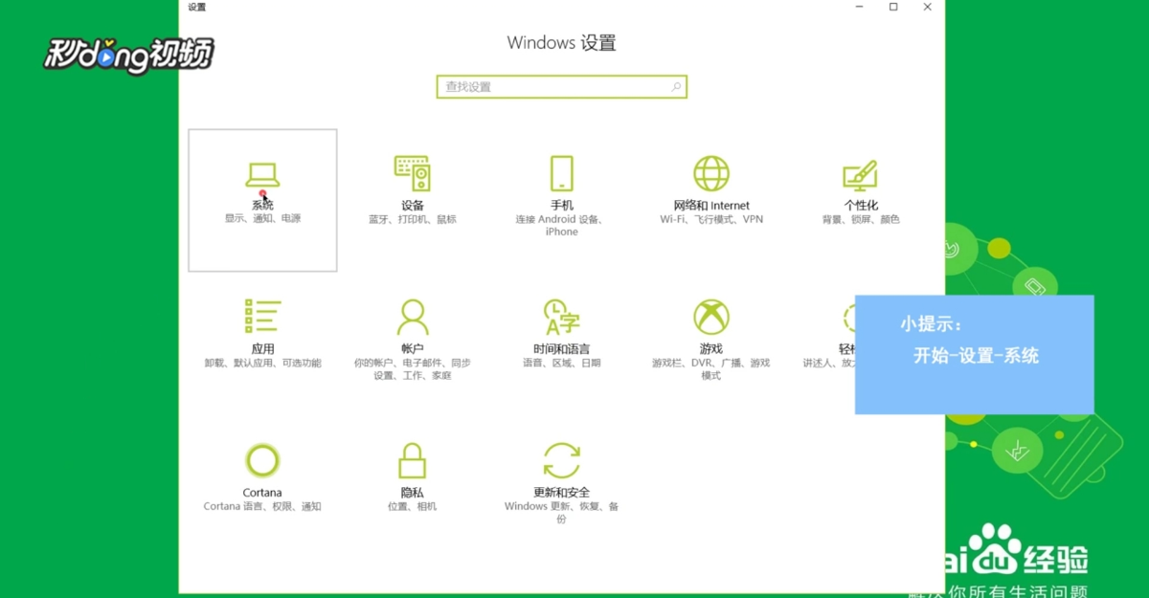Select the 个性化 label text
Screen dimensions: 1149x598
click(x=861, y=206)
